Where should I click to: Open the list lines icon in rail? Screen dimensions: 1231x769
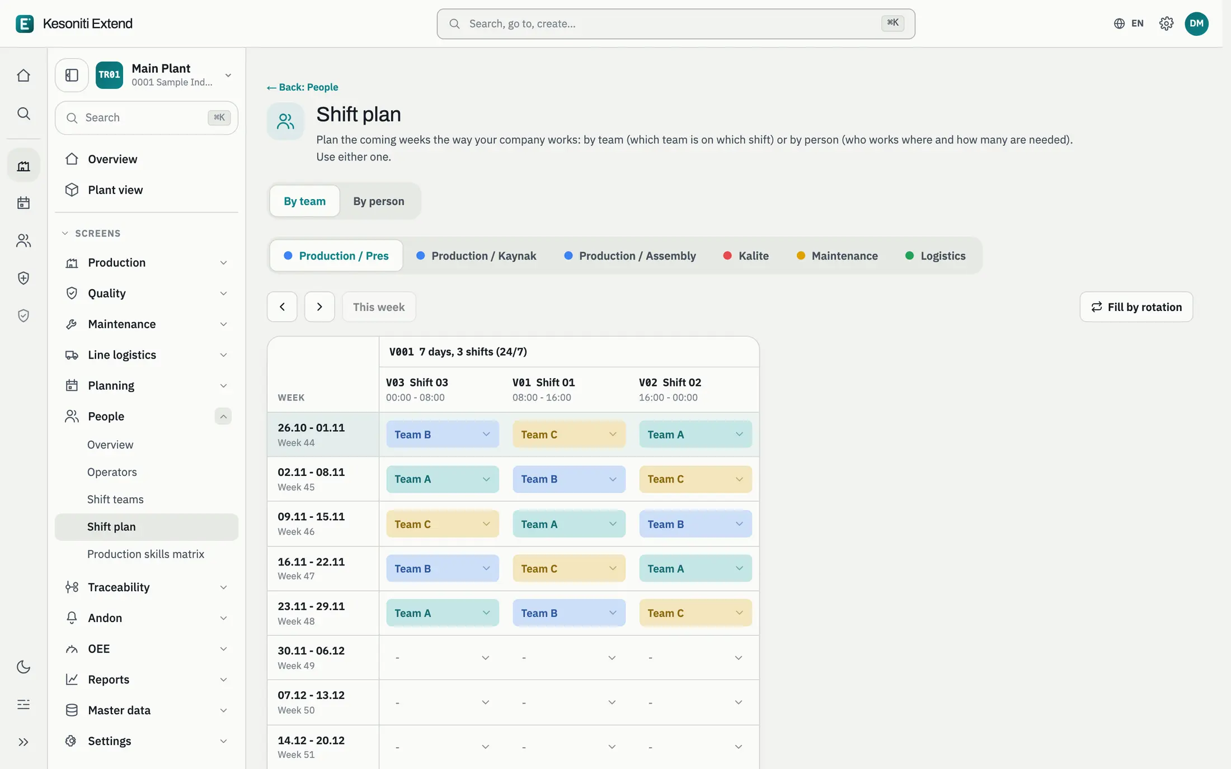(x=24, y=705)
